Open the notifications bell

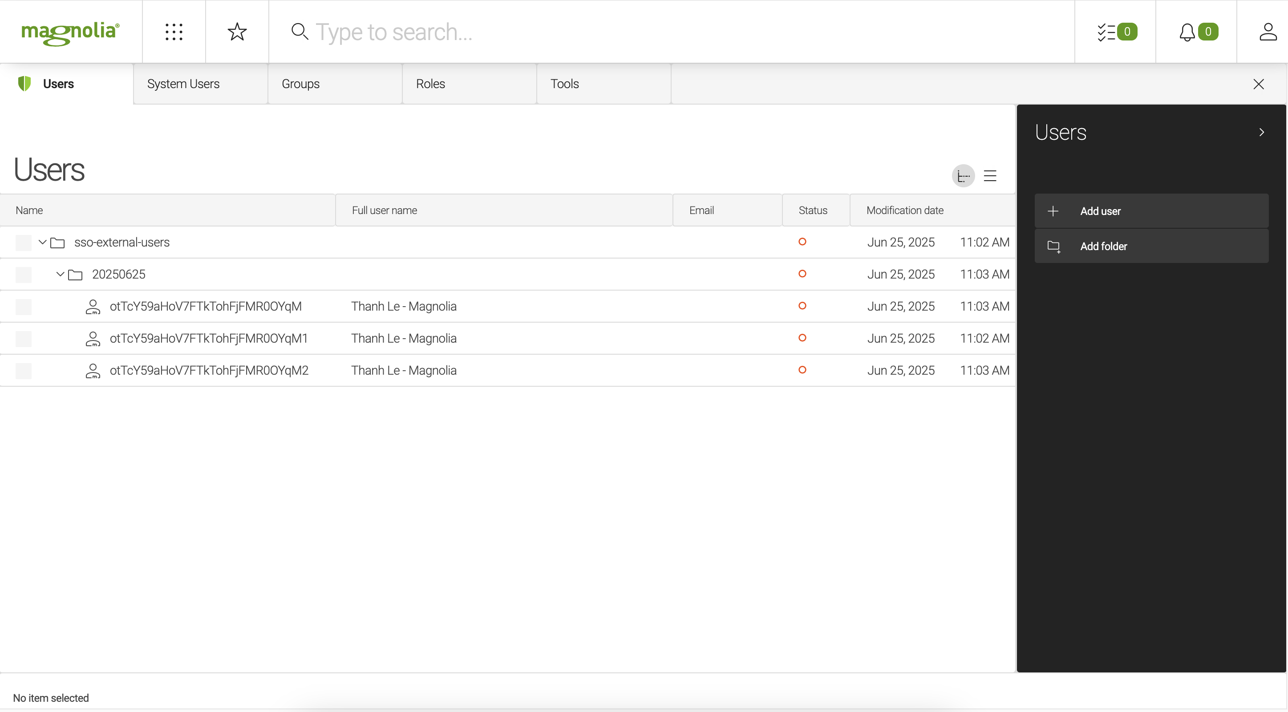click(x=1187, y=32)
